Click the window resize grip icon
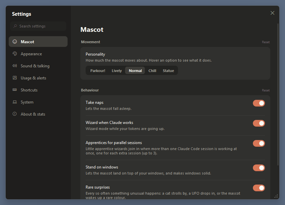 coord(276,196)
